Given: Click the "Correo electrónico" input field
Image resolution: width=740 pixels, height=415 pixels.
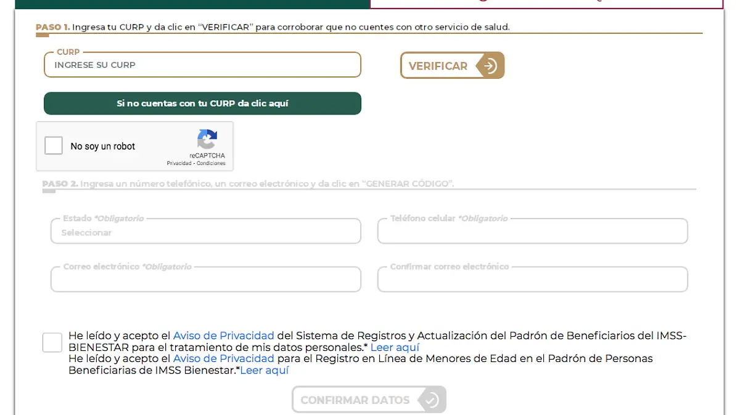Looking at the screenshot, I should pos(205,279).
